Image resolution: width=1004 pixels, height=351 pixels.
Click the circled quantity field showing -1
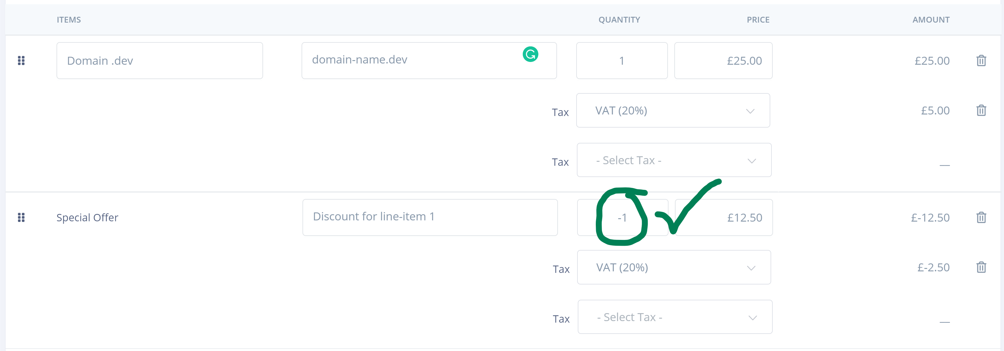pos(622,217)
